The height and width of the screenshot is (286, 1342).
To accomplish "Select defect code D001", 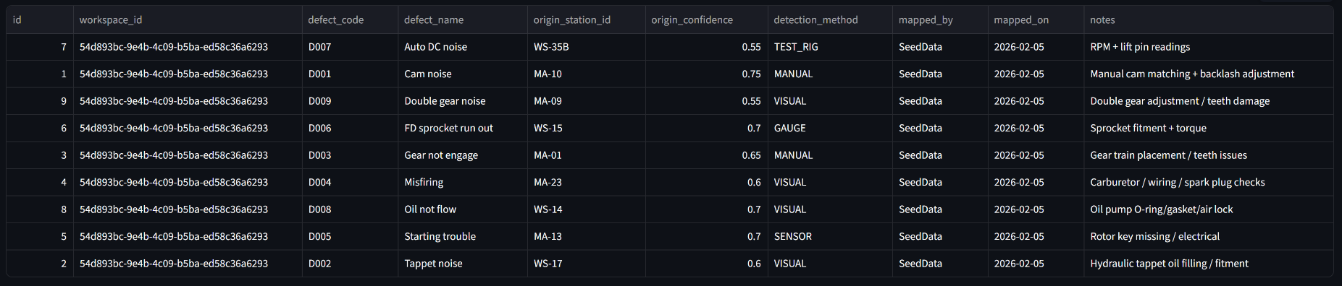I will tap(350, 74).
